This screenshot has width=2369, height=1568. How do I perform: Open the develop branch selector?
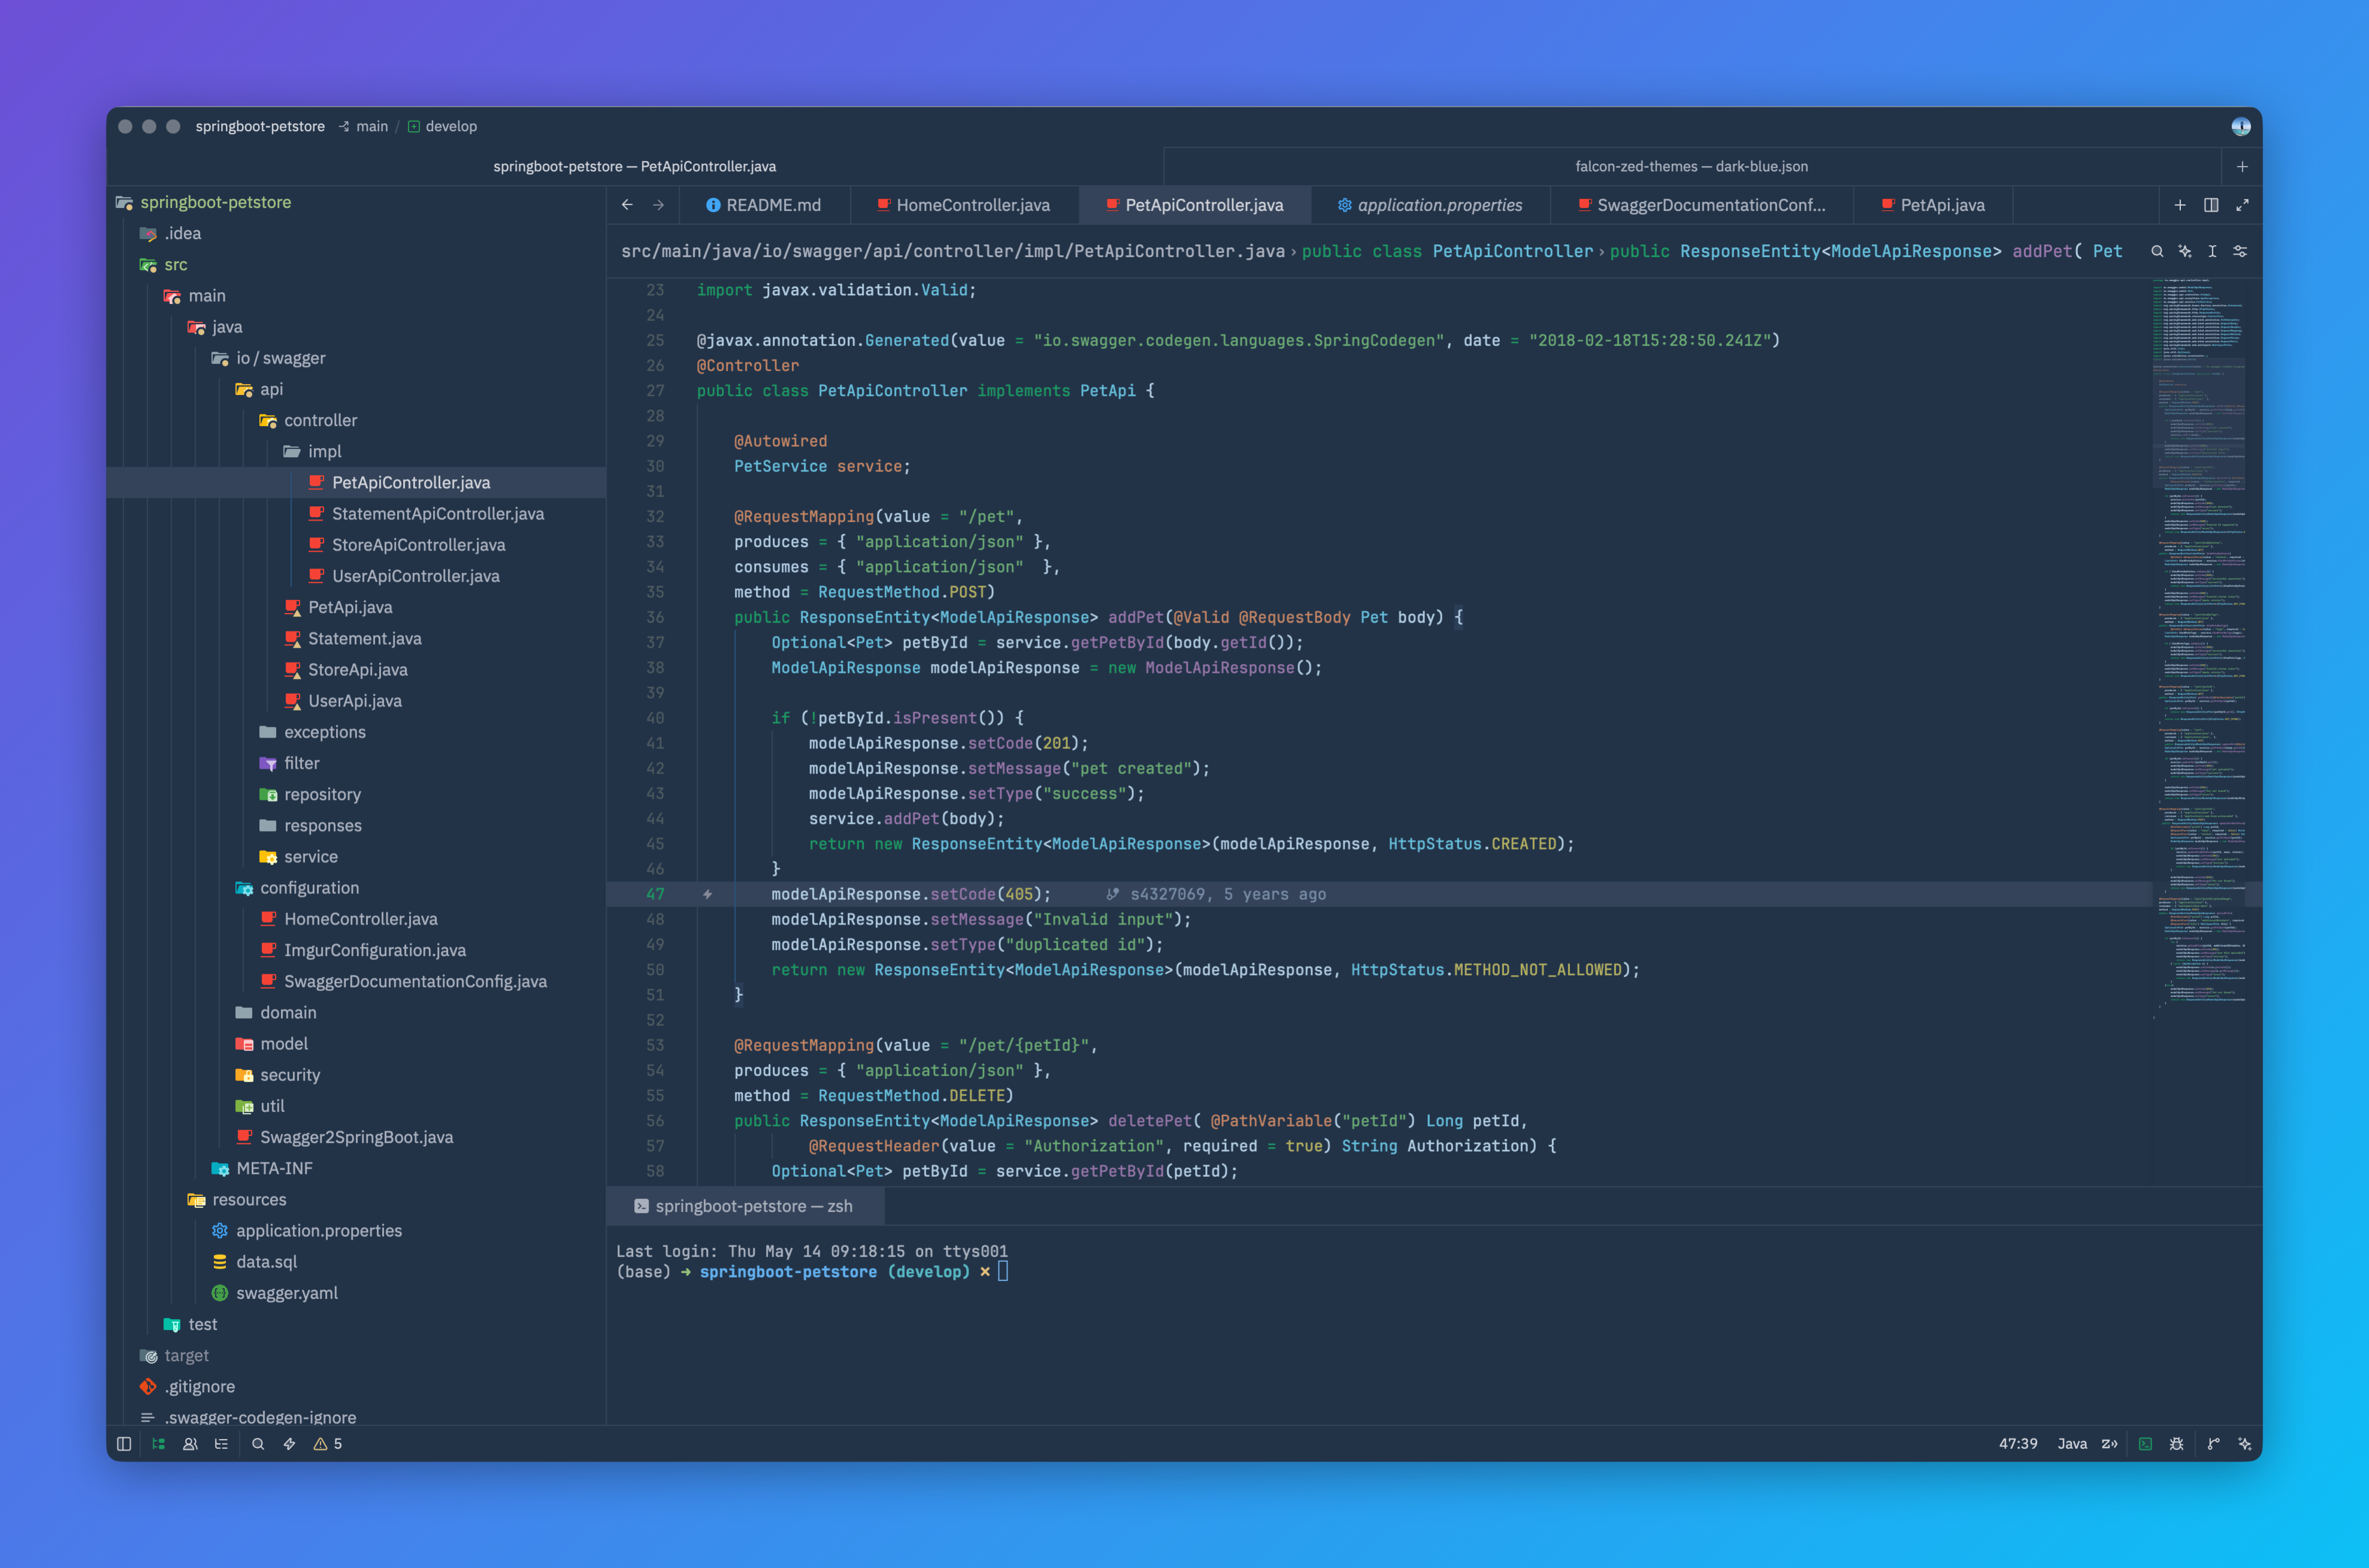coord(442,126)
